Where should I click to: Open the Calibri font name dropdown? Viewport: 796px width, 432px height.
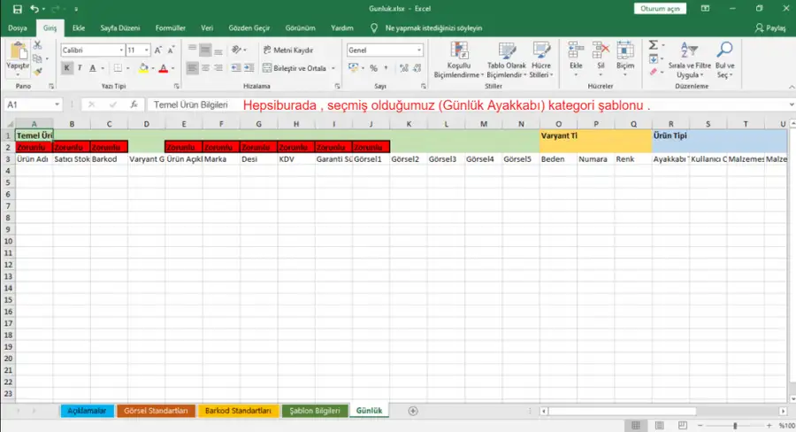(121, 50)
